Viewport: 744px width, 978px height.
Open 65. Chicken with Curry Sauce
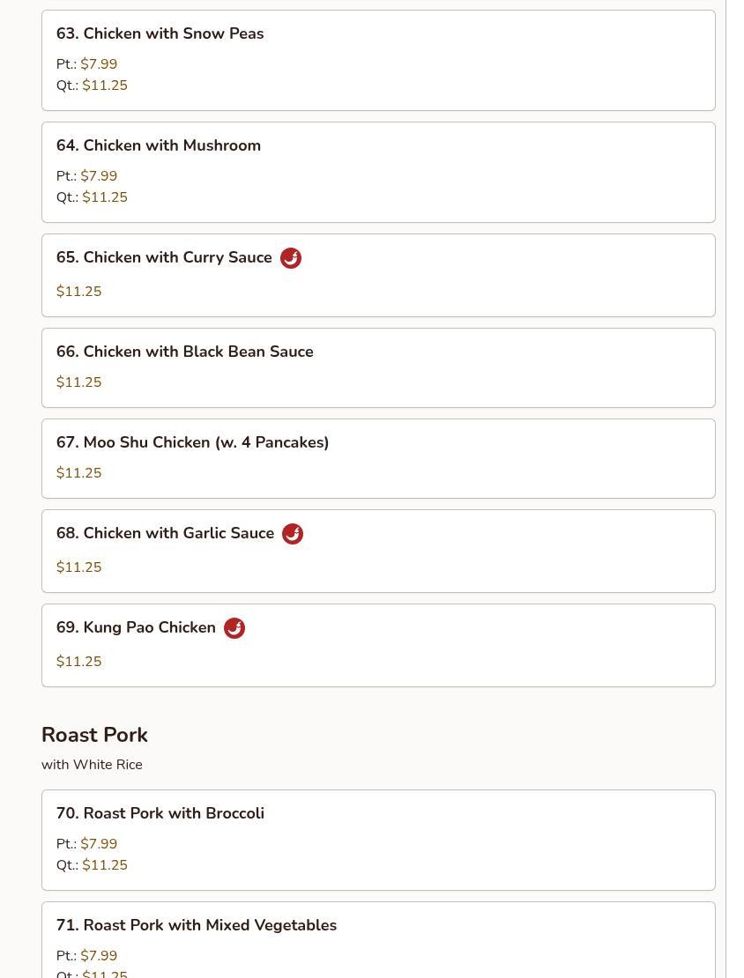tap(164, 257)
